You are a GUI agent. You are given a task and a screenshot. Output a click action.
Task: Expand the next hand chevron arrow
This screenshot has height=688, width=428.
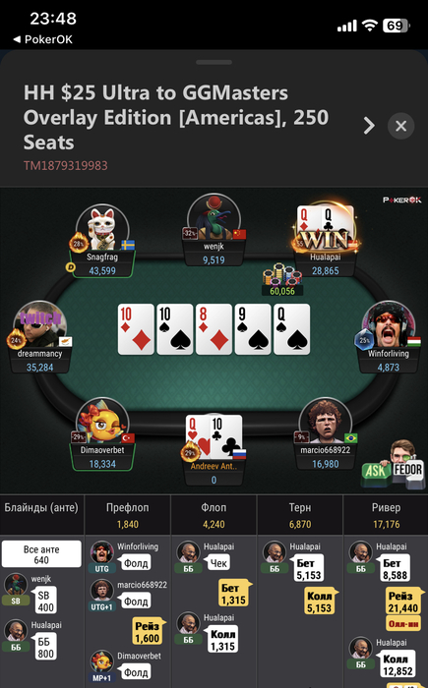[369, 126]
